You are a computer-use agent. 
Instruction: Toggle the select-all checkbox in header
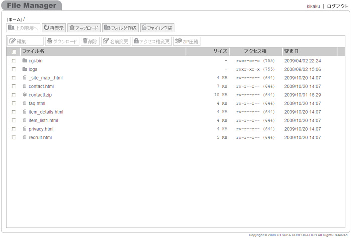(14, 51)
